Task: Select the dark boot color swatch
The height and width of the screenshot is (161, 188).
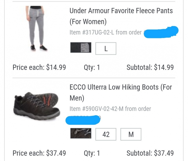Action: click(x=81, y=133)
